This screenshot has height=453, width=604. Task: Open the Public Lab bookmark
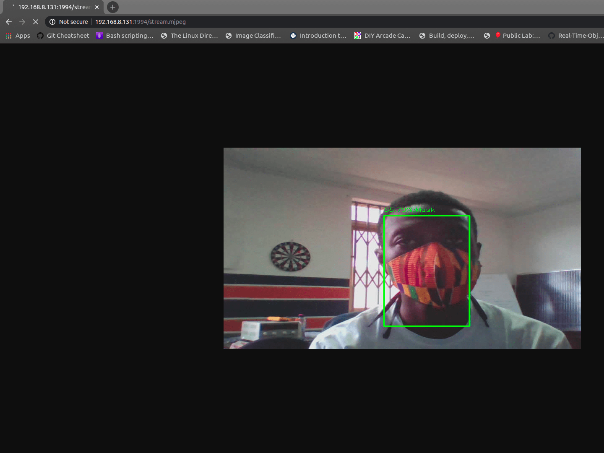click(512, 36)
